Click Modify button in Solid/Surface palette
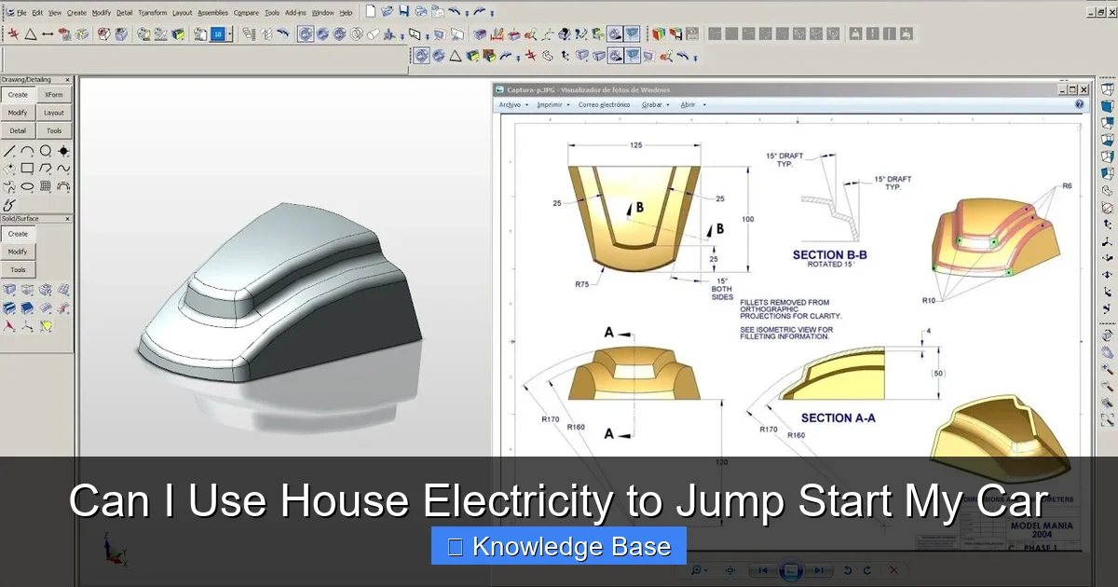Screen dimensions: 1118x587 click(x=18, y=252)
